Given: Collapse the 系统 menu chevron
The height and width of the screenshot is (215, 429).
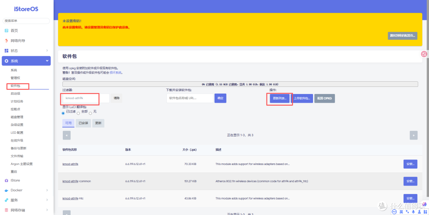Looking at the screenshot, I should click(47, 61).
